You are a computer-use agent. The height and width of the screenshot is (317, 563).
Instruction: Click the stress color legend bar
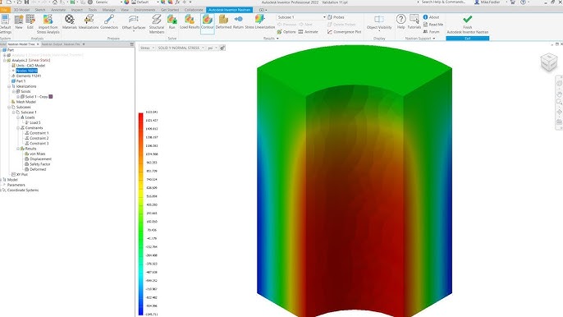[141, 214]
